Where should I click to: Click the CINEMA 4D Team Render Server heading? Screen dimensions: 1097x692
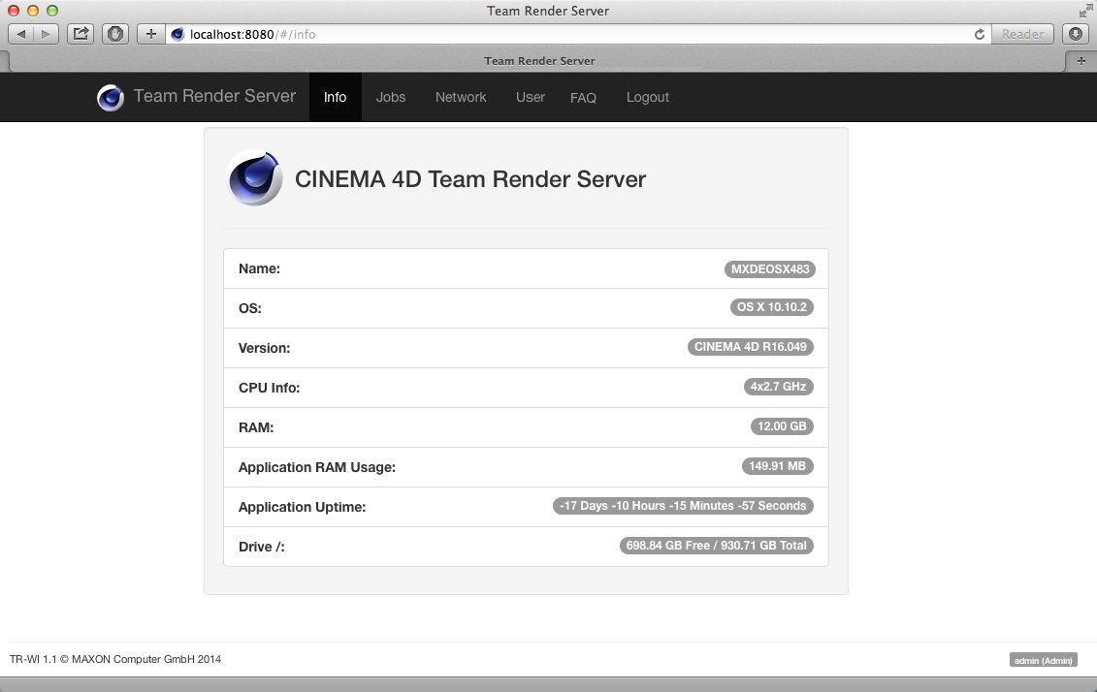(x=470, y=179)
